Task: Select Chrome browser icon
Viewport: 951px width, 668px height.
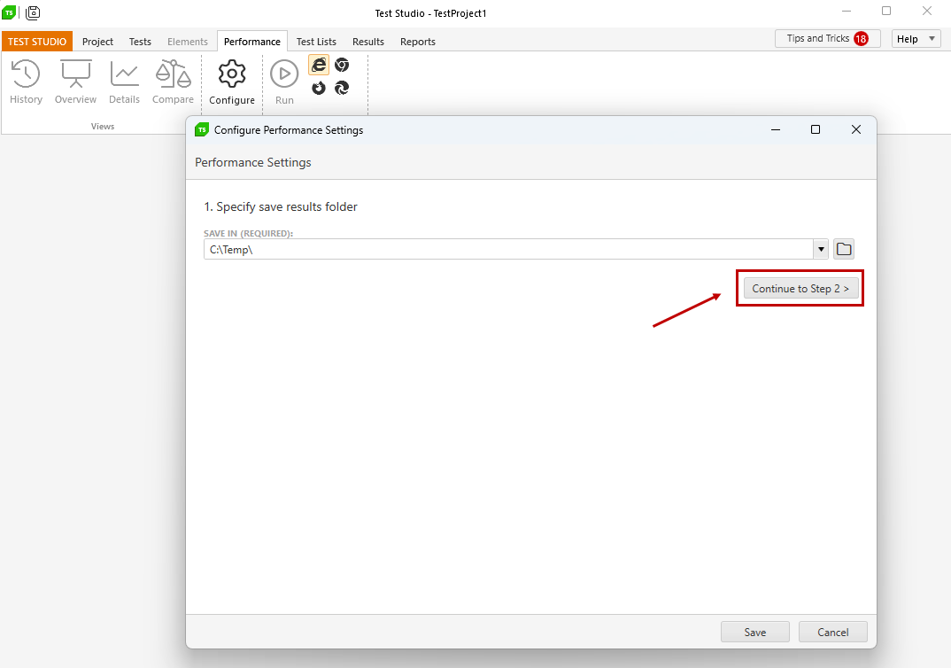Action: tap(342, 65)
